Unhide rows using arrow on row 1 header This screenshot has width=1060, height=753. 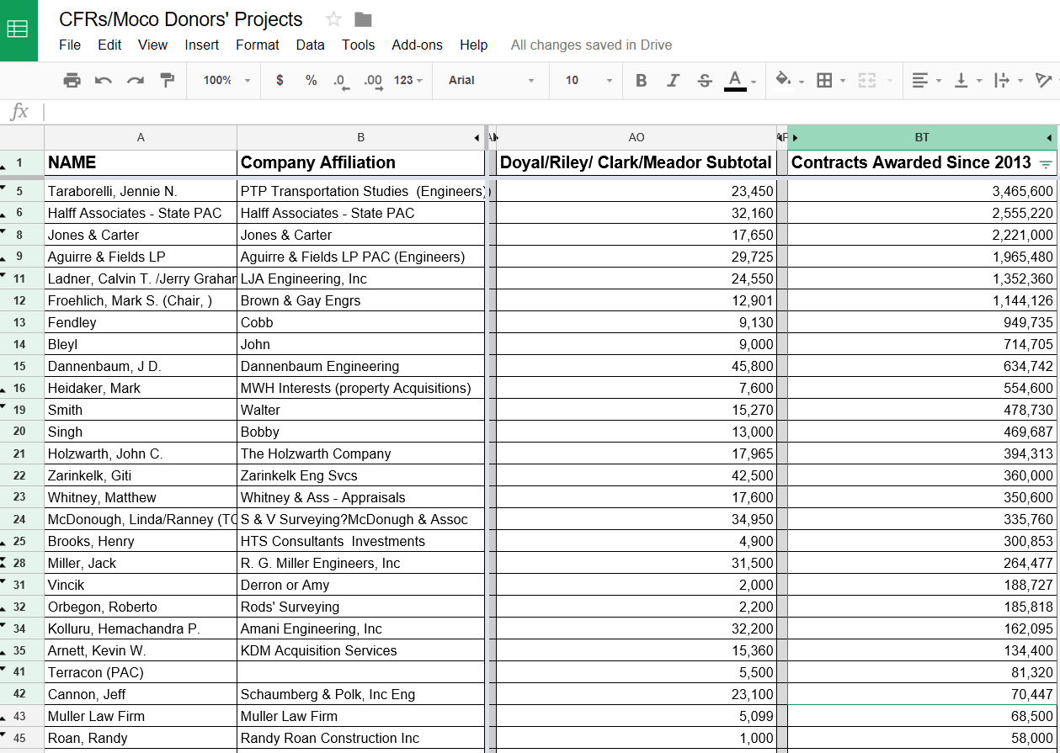[x=3, y=167]
